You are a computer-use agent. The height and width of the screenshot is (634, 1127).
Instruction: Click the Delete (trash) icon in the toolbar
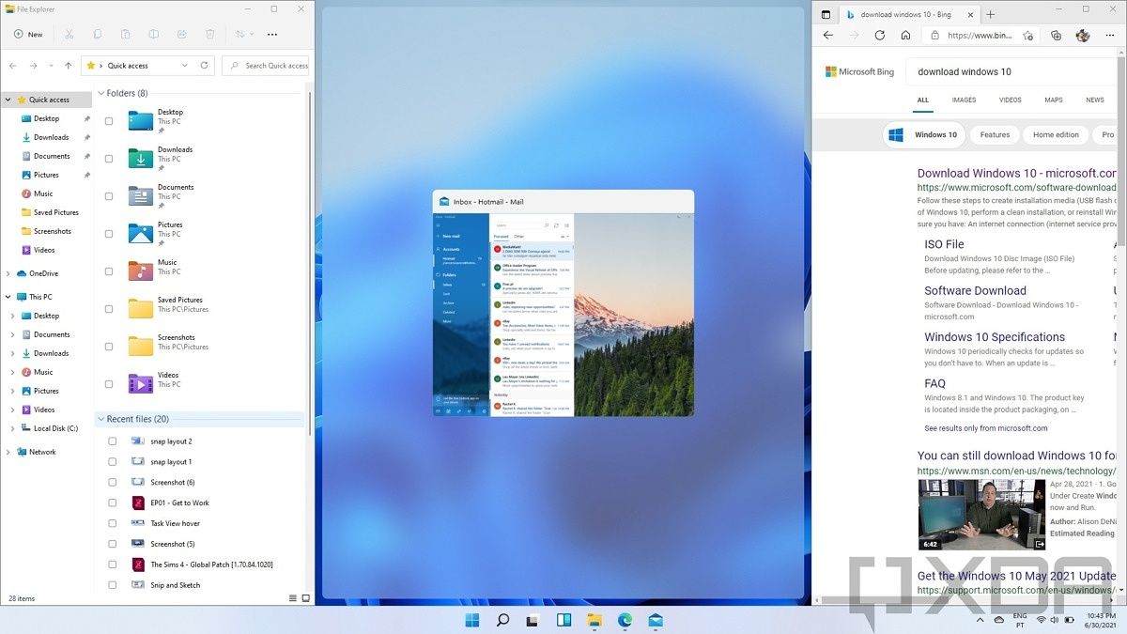tap(209, 34)
